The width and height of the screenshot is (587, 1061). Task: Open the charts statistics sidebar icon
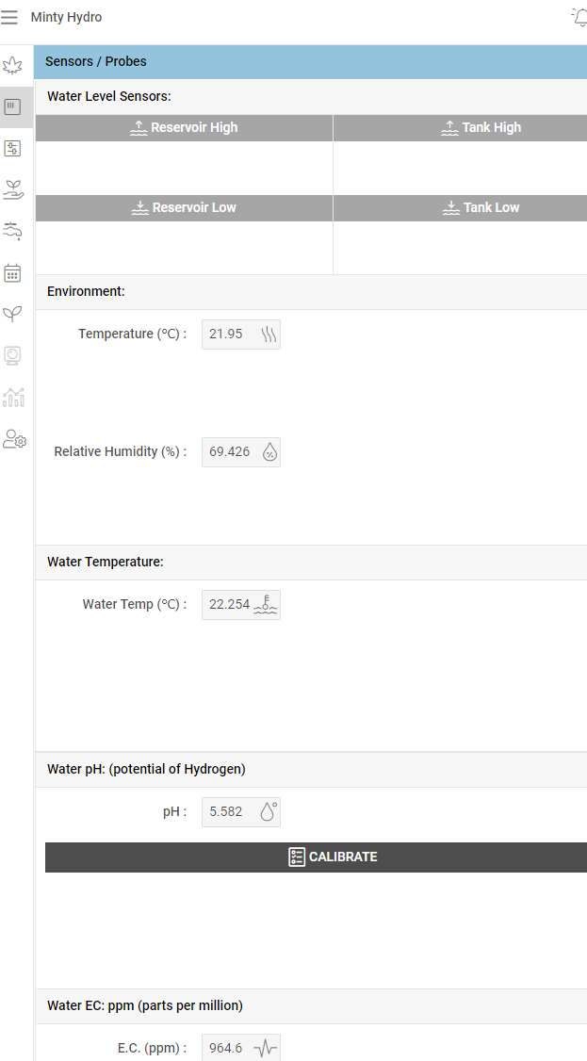13,397
